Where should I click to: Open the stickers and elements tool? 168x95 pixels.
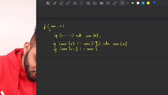pos(88,3)
